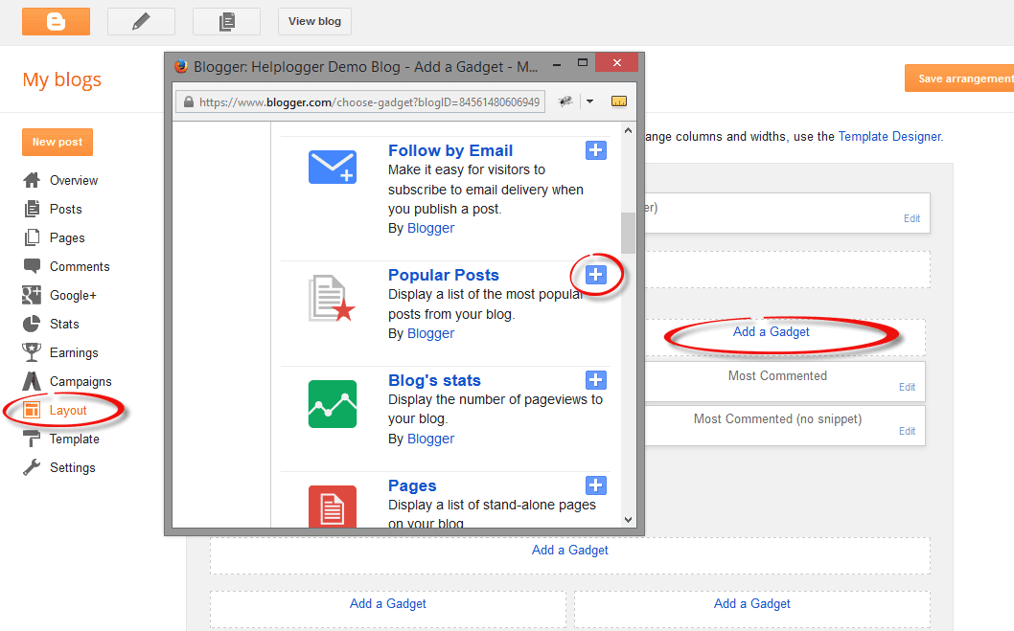Click the Follow by Email envelope thumbnail
The height and width of the screenshot is (631, 1014).
pyautogui.click(x=333, y=167)
